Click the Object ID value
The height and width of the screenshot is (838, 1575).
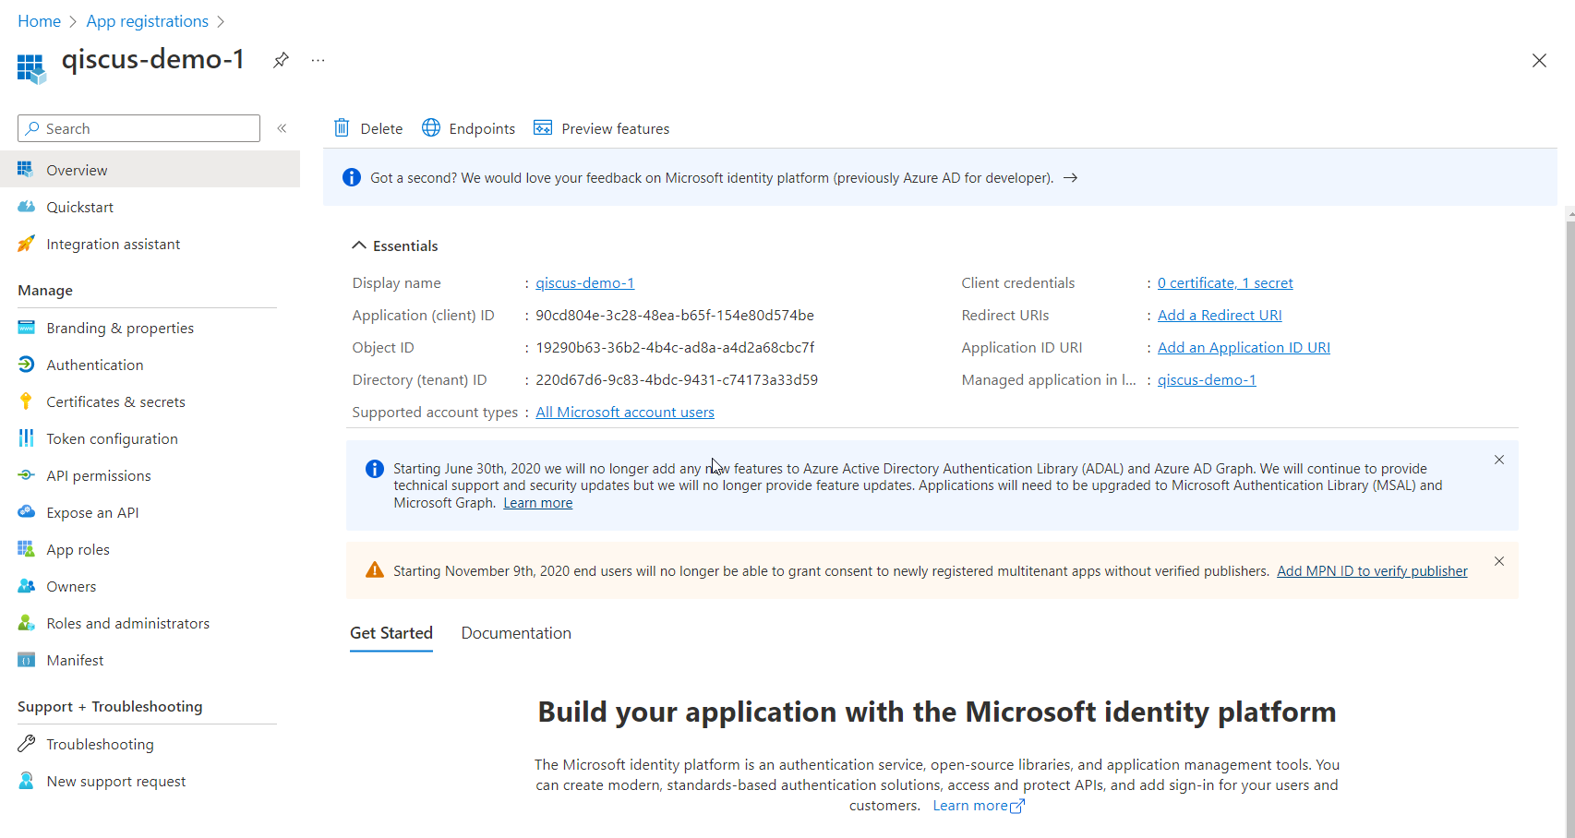[x=675, y=347]
